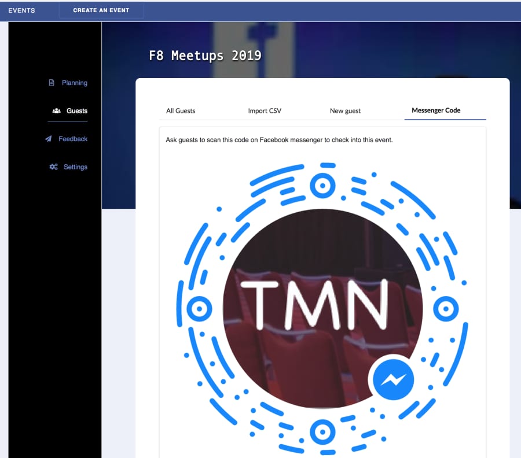Click the TMN Messenger code image
The width and height of the screenshot is (521, 458).
click(322, 309)
